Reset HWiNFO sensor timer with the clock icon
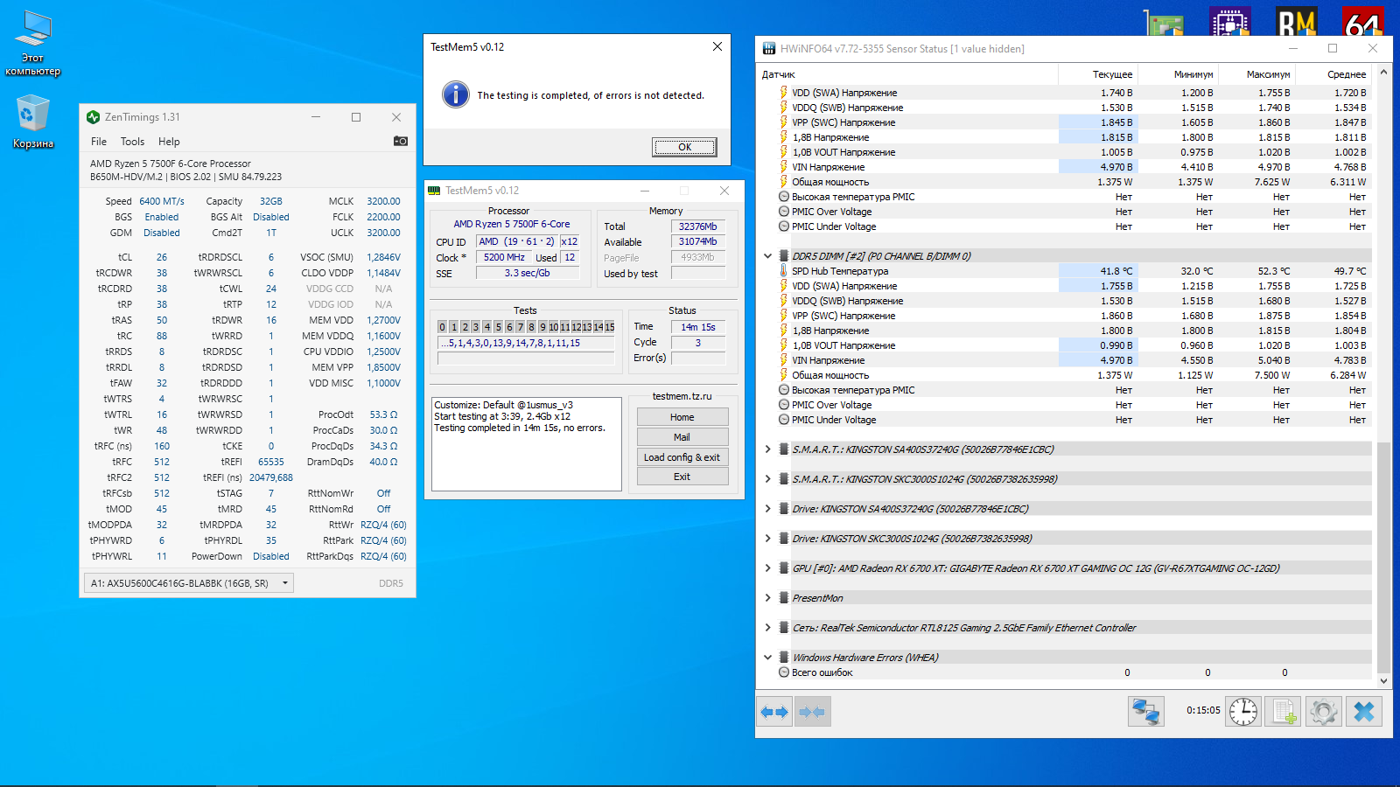 [x=1242, y=712]
